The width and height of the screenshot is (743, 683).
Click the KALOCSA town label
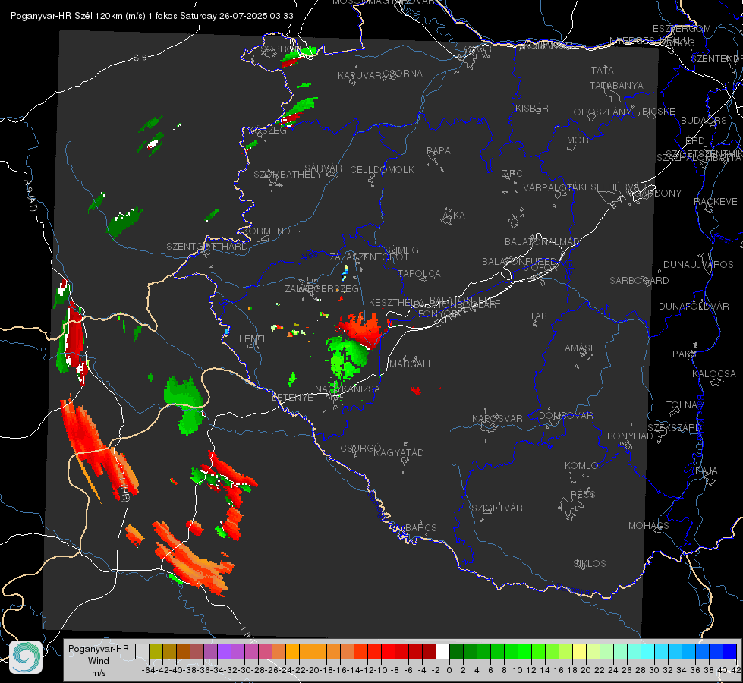[x=713, y=374]
